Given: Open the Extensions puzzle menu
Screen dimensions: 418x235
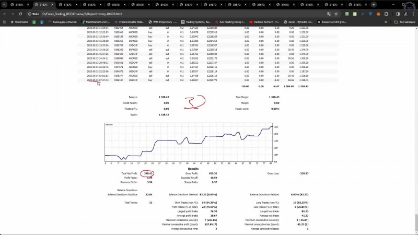Looking at the screenshot, I should [386, 14].
